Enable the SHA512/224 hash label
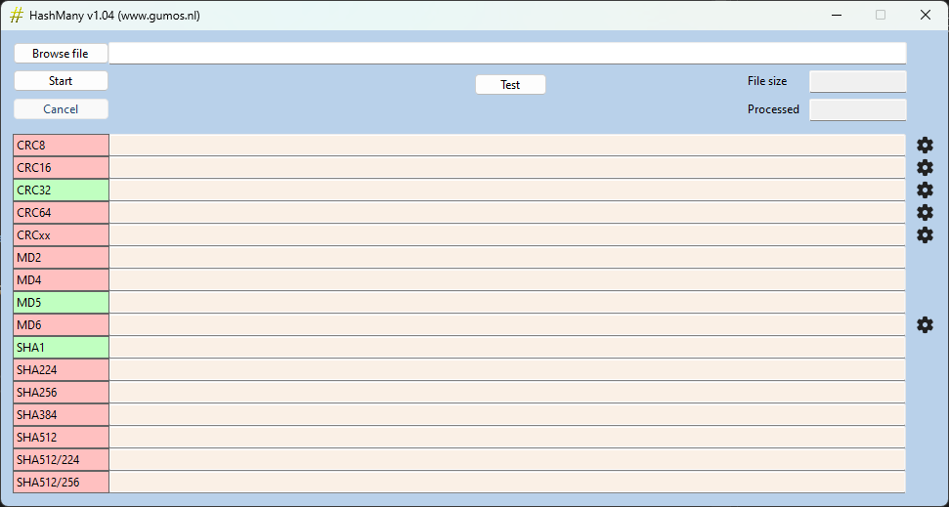949x507 pixels. pos(61,460)
